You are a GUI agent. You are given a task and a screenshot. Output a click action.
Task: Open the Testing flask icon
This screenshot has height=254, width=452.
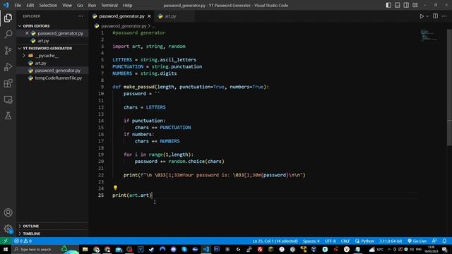point(8,116)
